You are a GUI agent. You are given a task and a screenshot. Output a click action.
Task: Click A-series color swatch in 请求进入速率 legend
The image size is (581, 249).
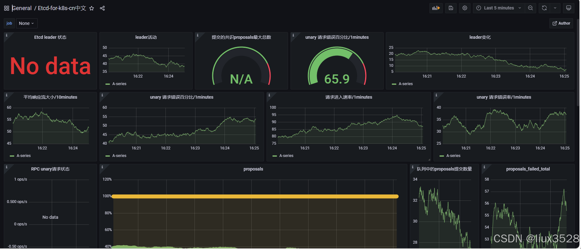(x=275, y=156)
